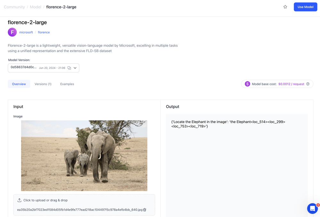Open the Model breadcrumb link
320x217 pixels.
pos(36,7)
